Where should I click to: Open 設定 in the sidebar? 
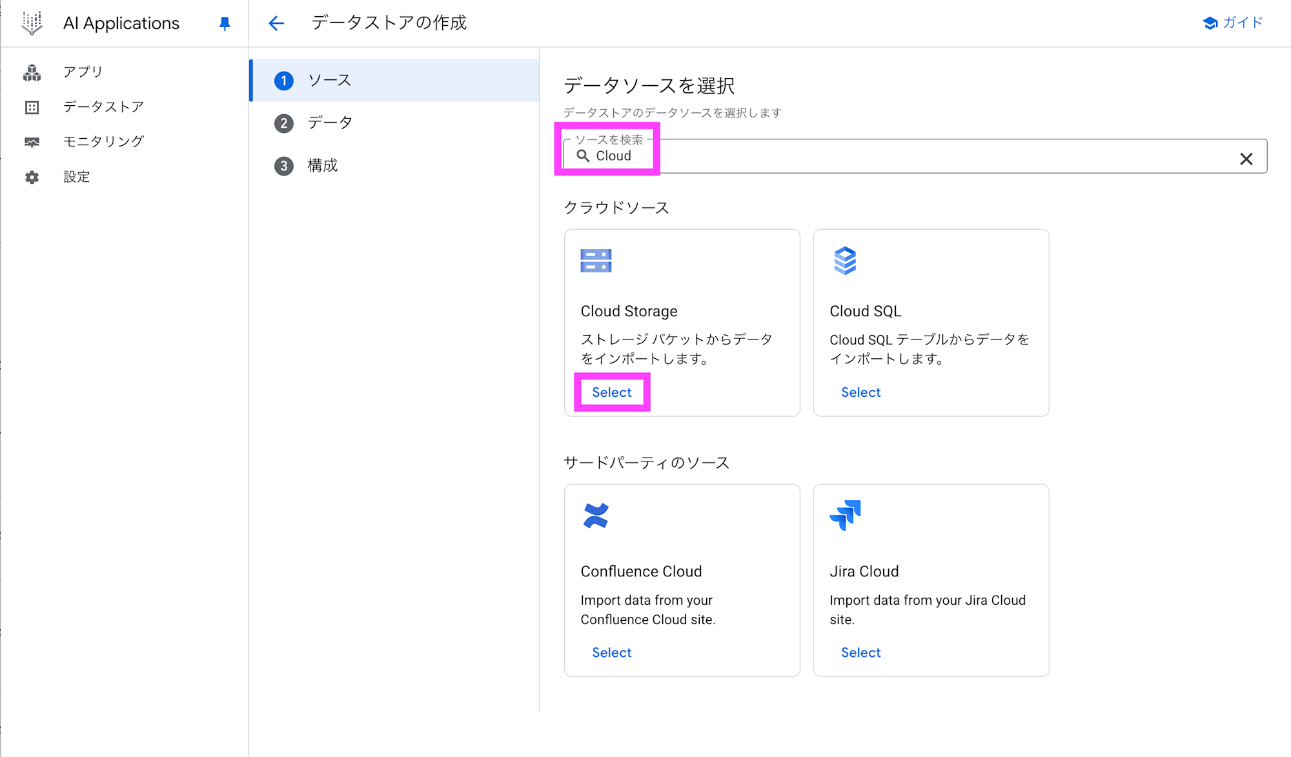[x=76, y=177]
